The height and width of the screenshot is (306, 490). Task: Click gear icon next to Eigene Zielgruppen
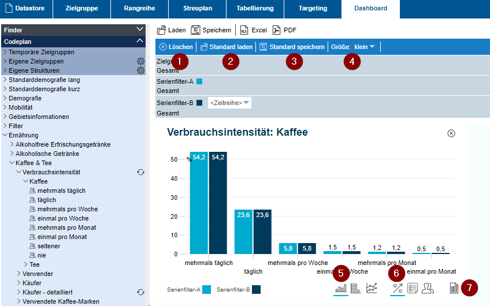tap(140, 61)
